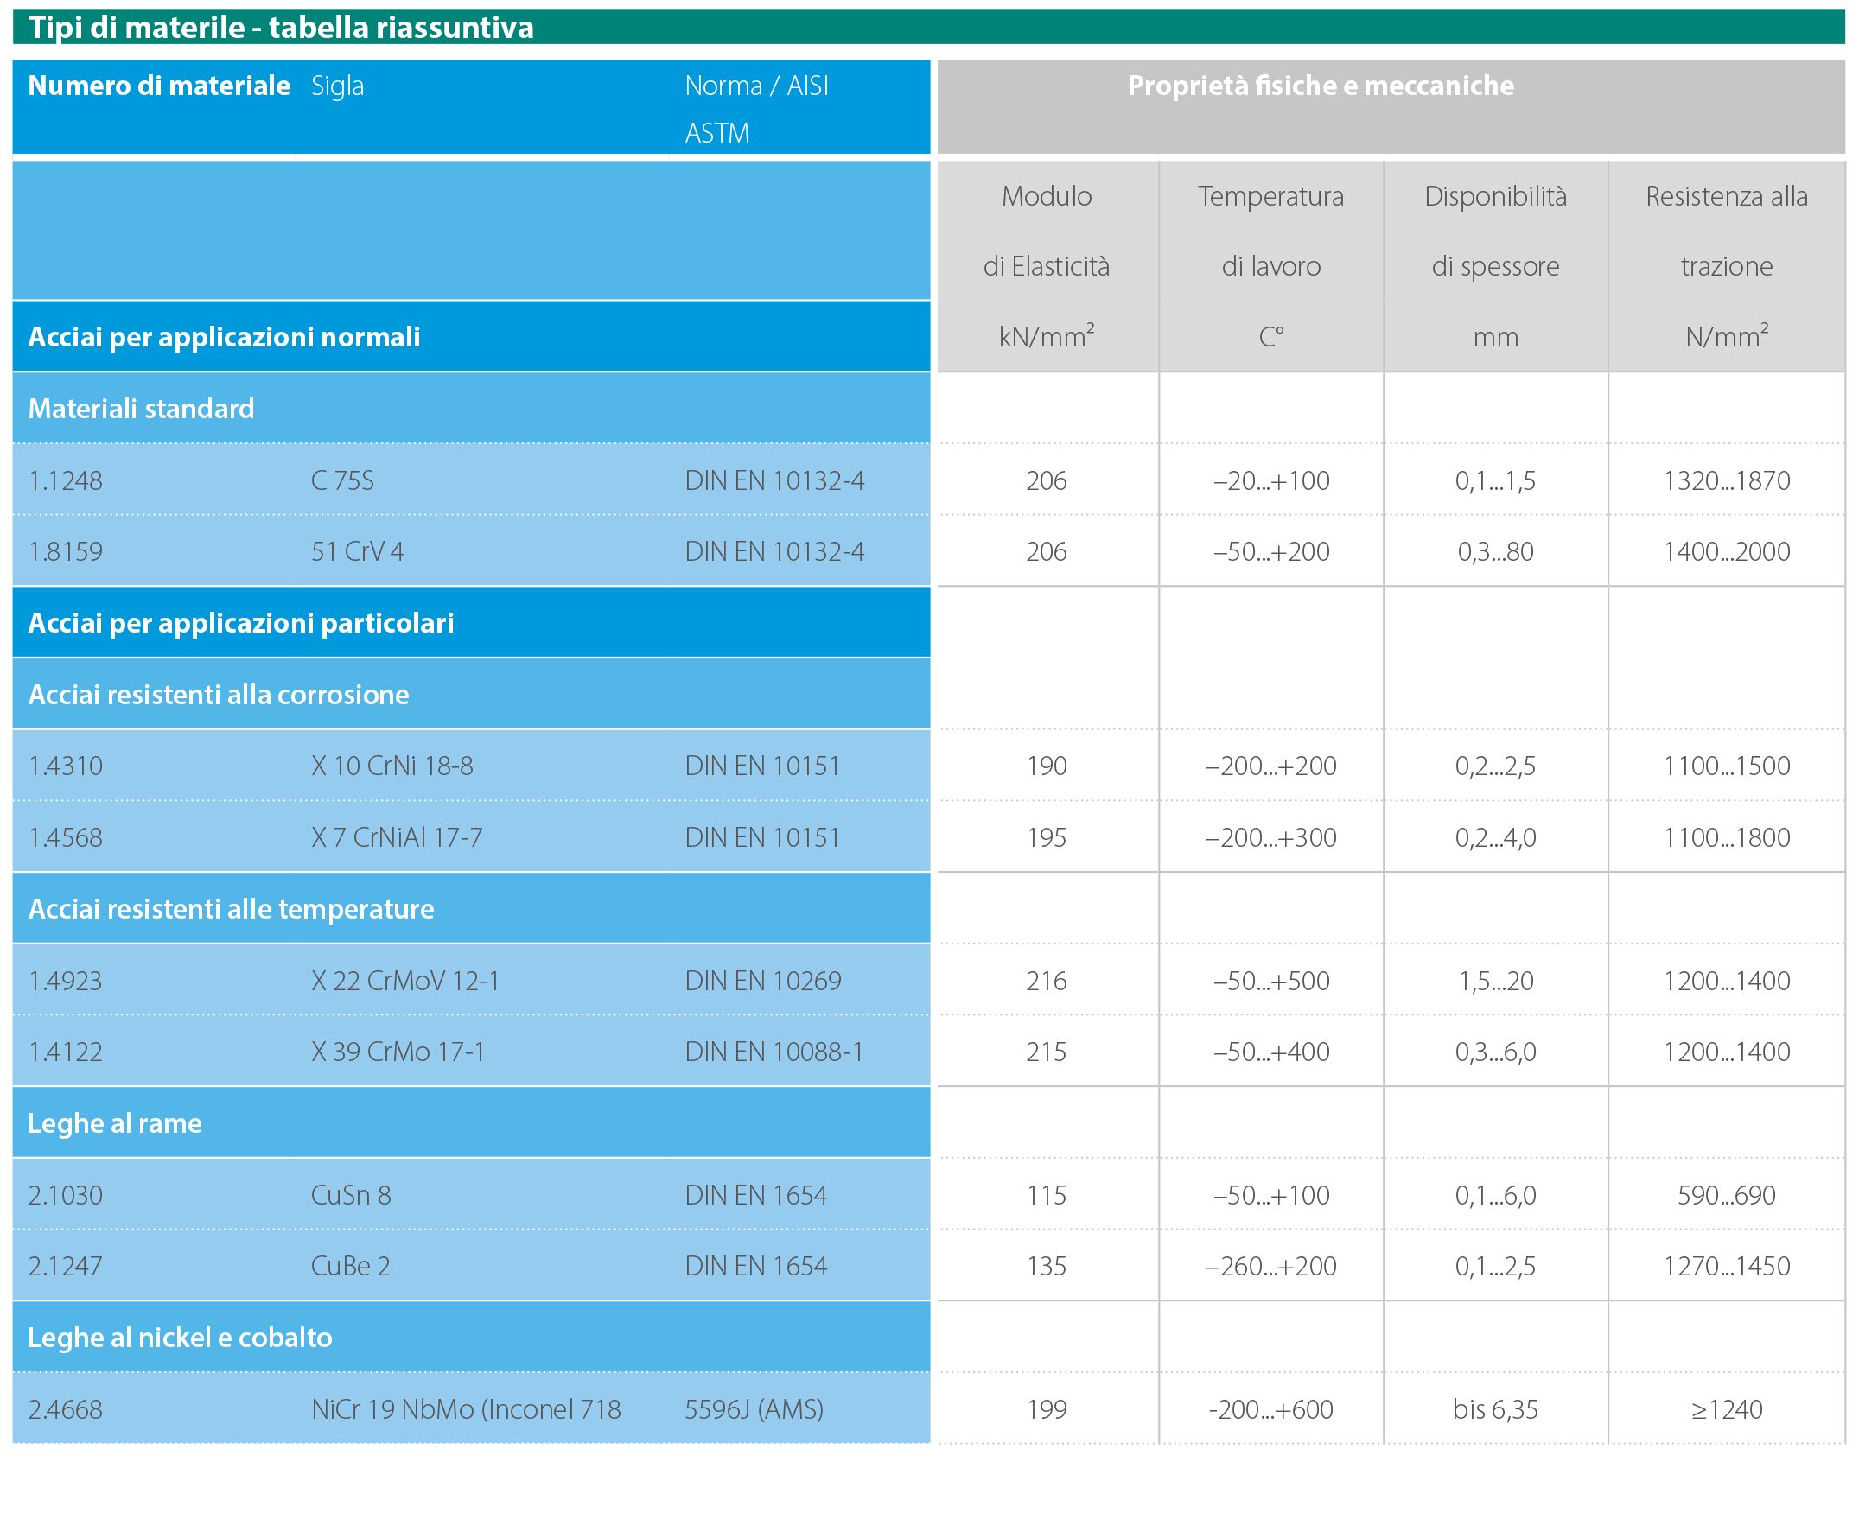This screenshot has height=1532, width=1859.
Task: Select the 'Proprietà fisiche e meccaniche' header
Action: click(x=1320, y=86)
